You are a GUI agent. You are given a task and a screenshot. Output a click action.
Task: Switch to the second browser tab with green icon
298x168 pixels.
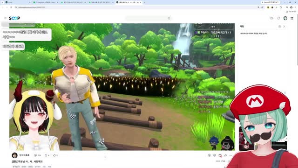46,2
